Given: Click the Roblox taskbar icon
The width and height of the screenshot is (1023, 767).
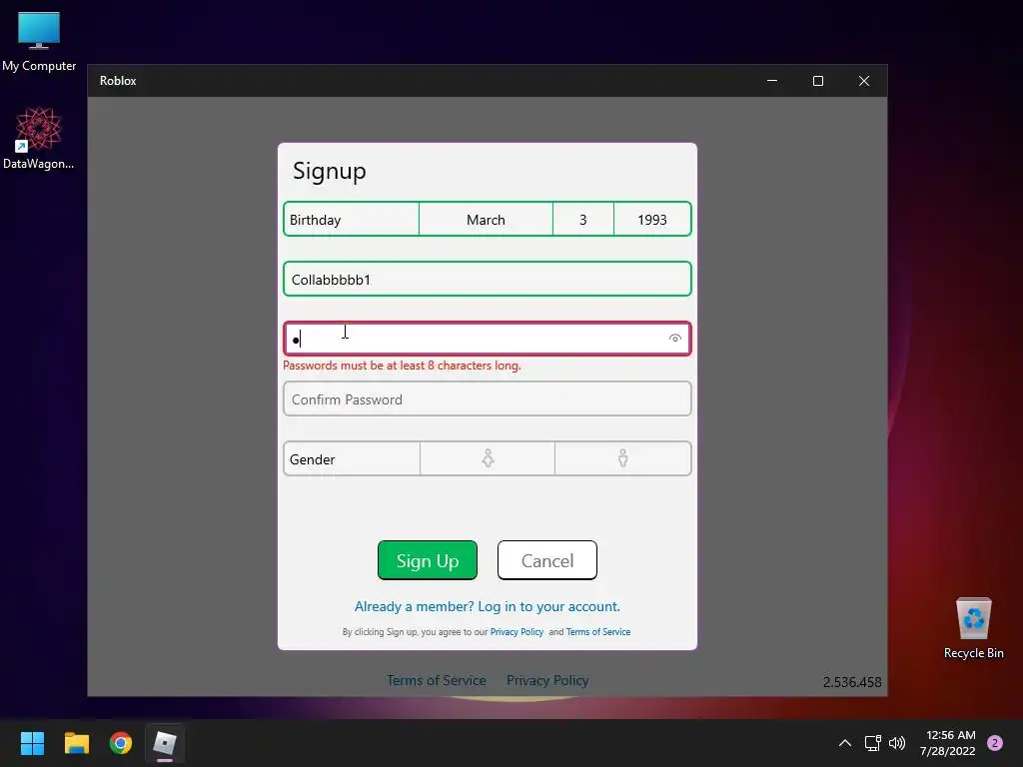Looking at the screenshot, I should (x=165, y=743).
